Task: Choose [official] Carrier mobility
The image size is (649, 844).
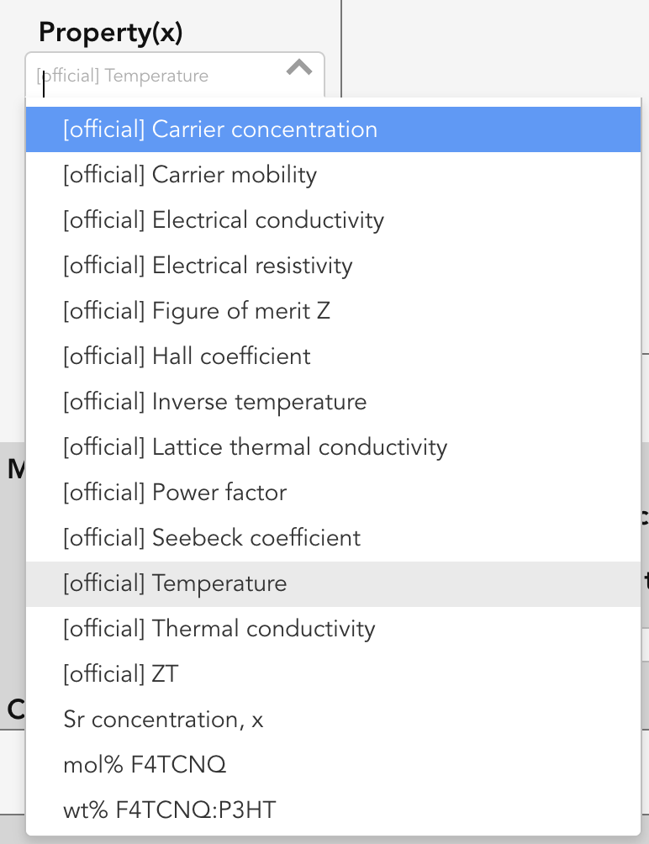Action: point(333,175)
